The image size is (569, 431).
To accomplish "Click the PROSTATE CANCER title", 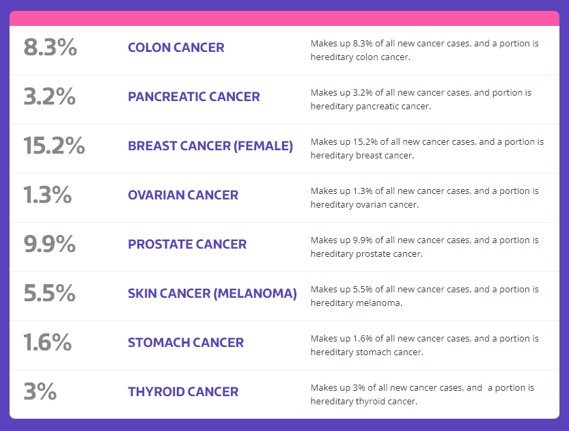I will [x=187, y=244].
